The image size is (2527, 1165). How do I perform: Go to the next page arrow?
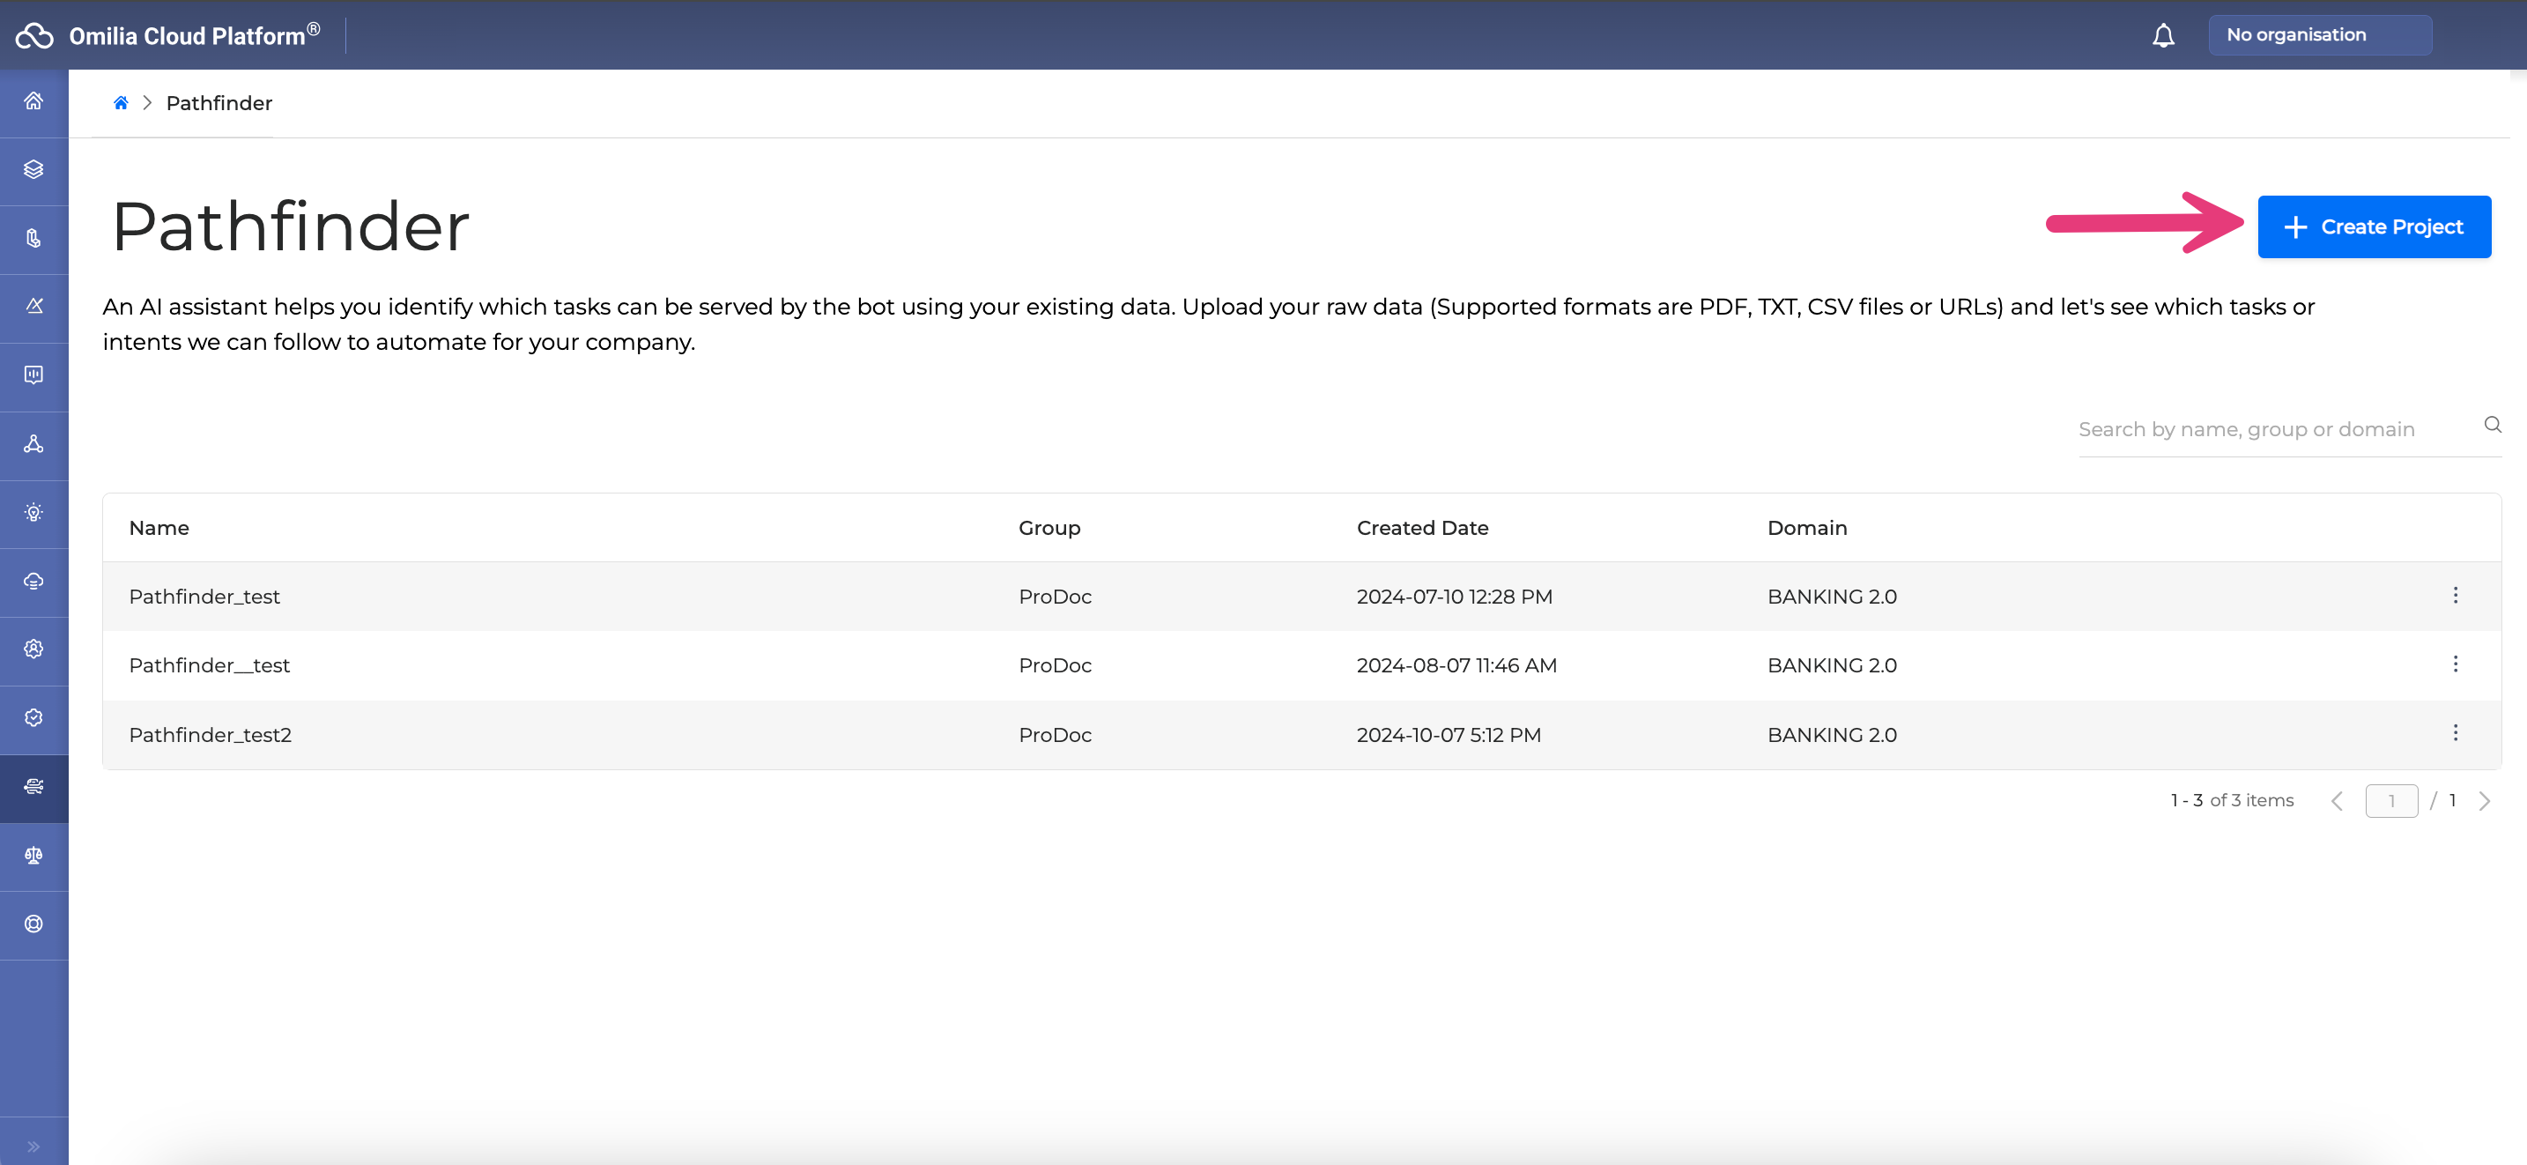tap(2484, 801)
